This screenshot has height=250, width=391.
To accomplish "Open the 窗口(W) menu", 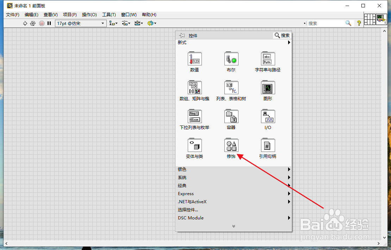I will pyautogui.click(x=129, y=15).
